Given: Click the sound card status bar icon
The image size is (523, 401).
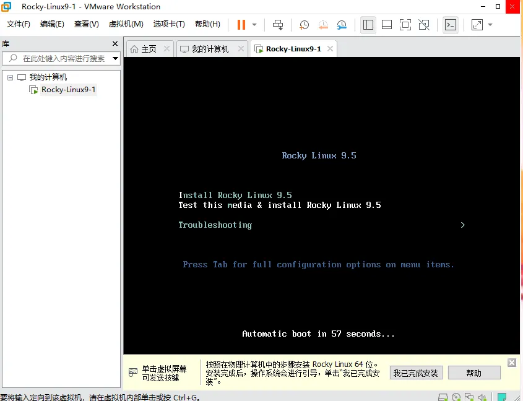Looking at the screenshot, I should (x=482, y=397).
